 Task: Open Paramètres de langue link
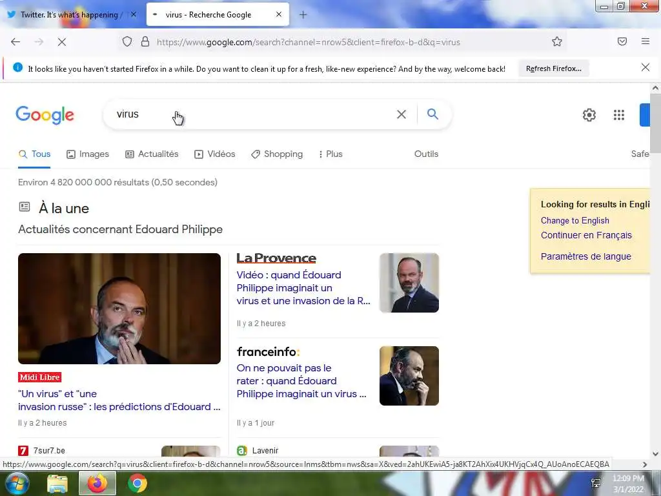(x=585, y=256)
